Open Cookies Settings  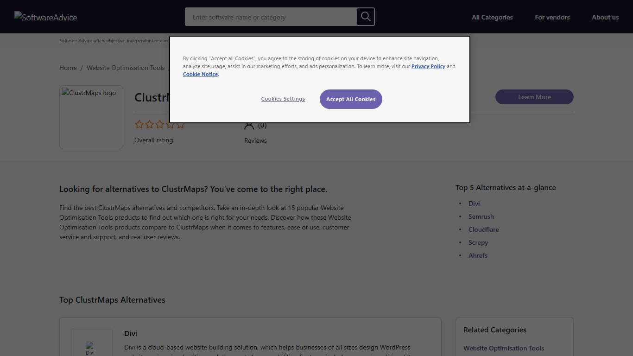coord(283,99)
